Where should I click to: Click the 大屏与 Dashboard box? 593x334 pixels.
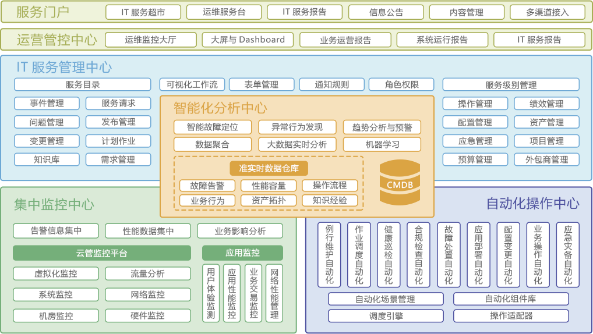[248, 40]
